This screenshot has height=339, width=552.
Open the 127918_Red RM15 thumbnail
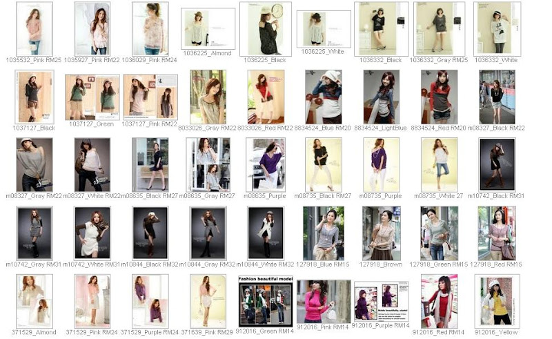pos(497,233)
